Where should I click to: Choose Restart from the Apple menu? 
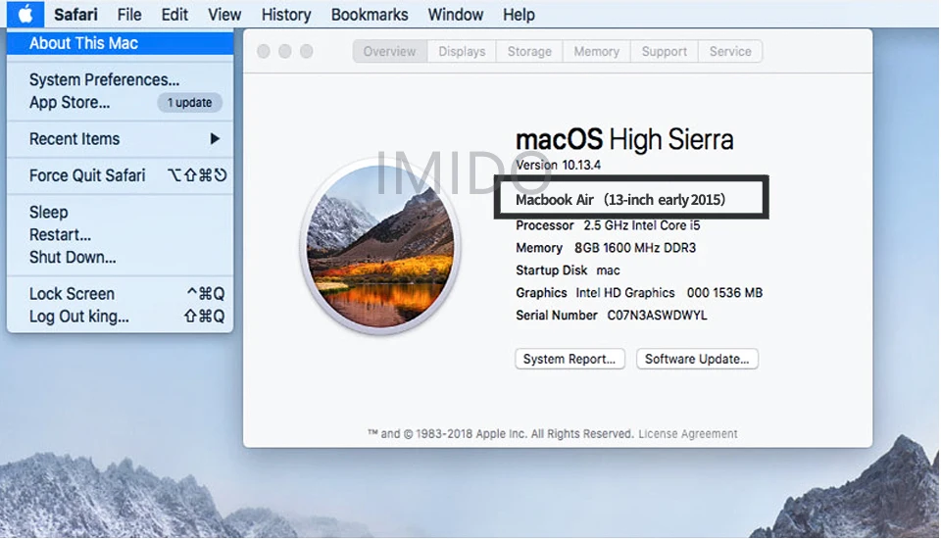click(x=60, y=235)
